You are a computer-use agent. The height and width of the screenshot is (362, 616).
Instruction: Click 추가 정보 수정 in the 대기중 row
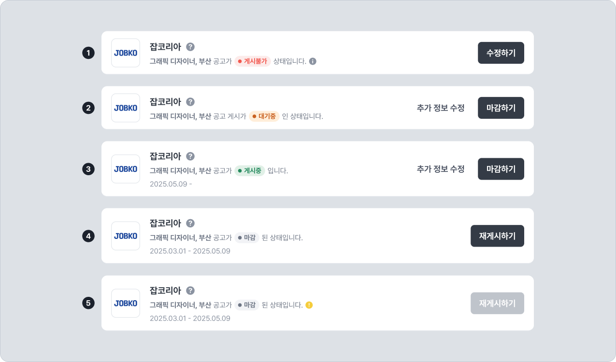[x=440, y=108]
